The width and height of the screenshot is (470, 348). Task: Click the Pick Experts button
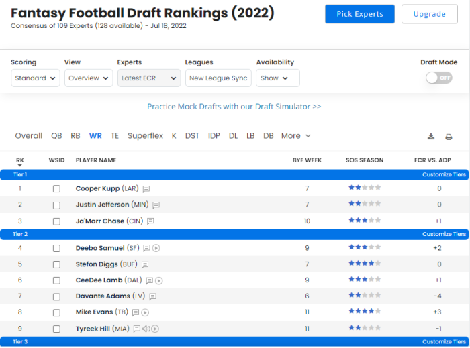[359, 14]
